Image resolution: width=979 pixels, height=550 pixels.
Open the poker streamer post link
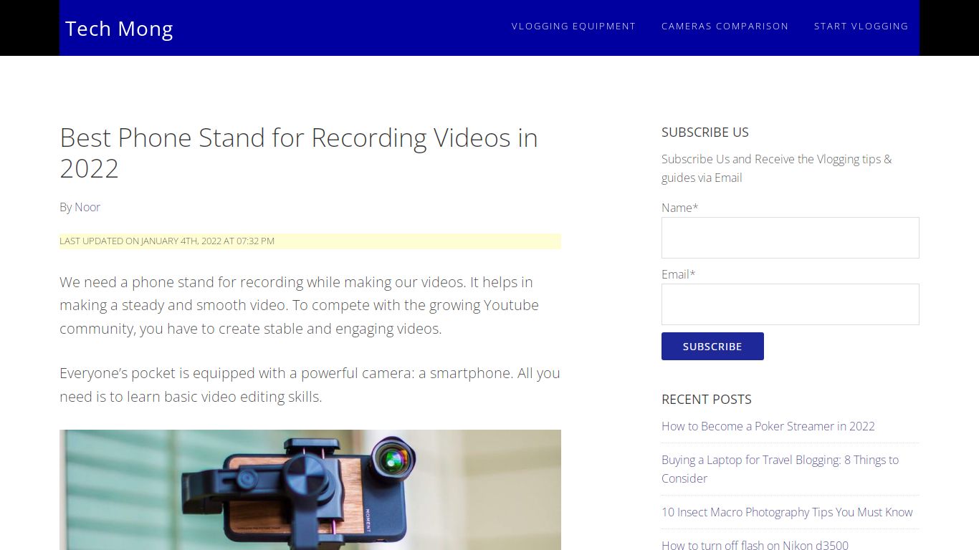tap(768, 426)
